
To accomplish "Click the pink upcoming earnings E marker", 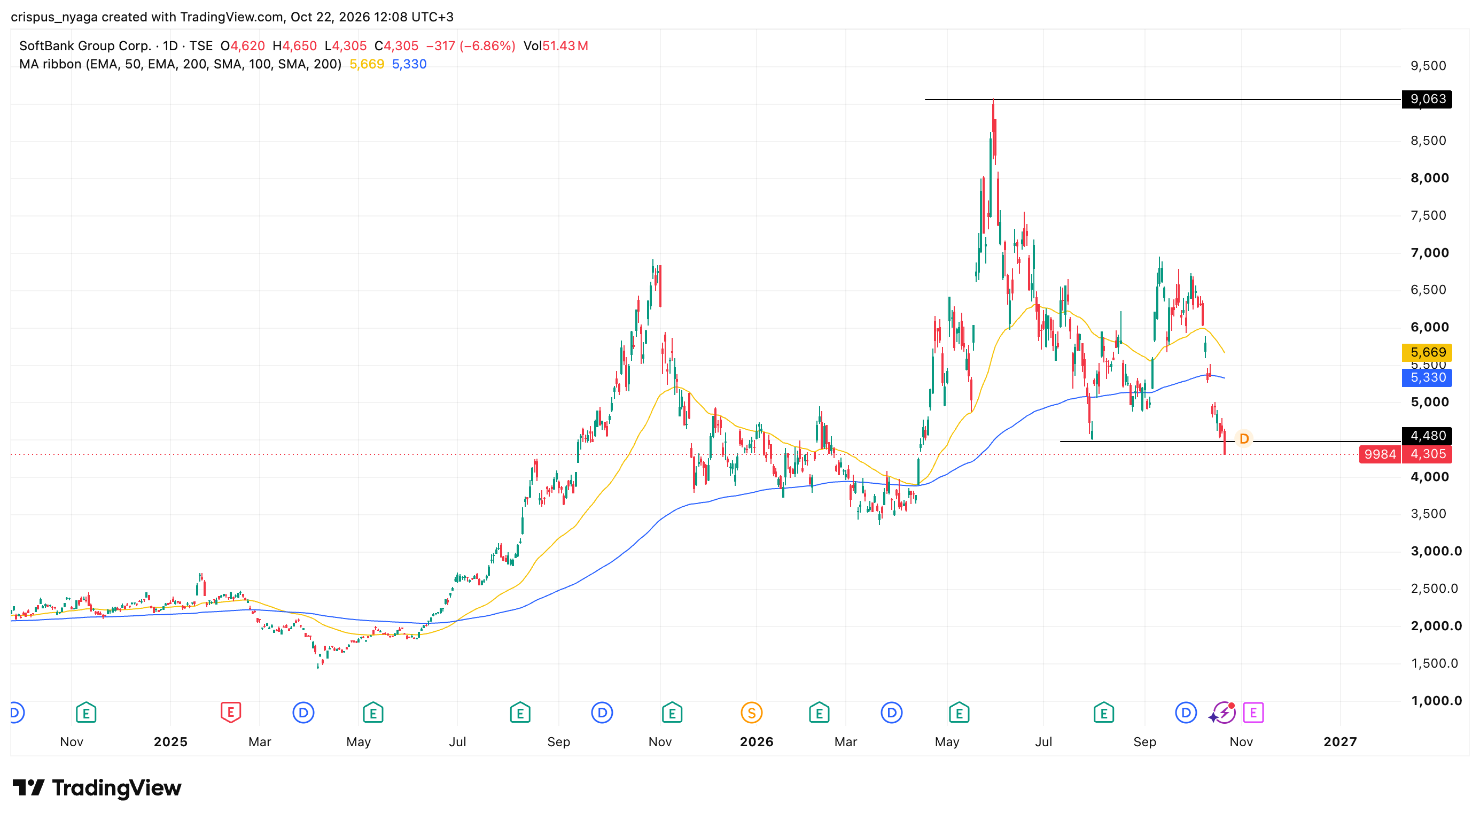I will [x=1253, y=713].
